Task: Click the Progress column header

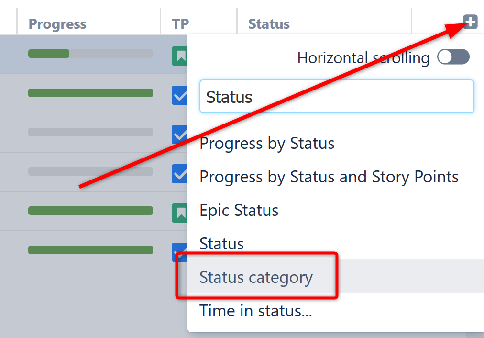Action: tap(57, 24)
